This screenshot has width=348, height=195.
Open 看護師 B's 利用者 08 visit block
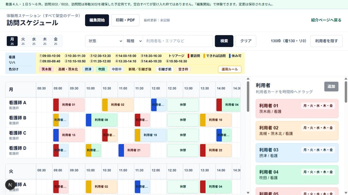[x=101, y=120]
